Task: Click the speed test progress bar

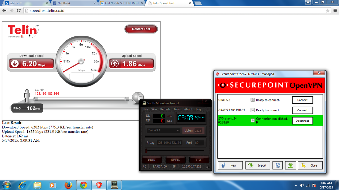Action: point(81,99)
